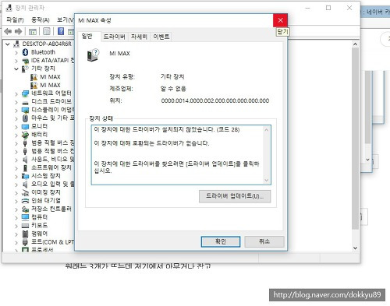Select the 배터리 icon
Image resolution: width=390 pixels, height=306 pixels.
click(25, 135)
